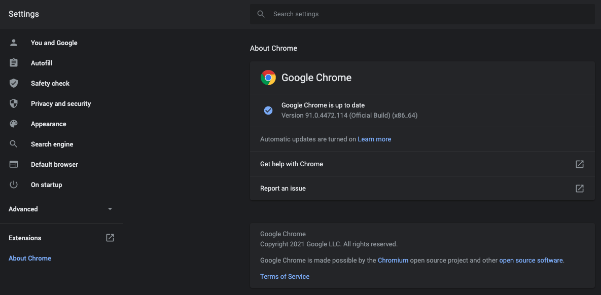Click the Search engine magnifier icon

click(14, 144)
